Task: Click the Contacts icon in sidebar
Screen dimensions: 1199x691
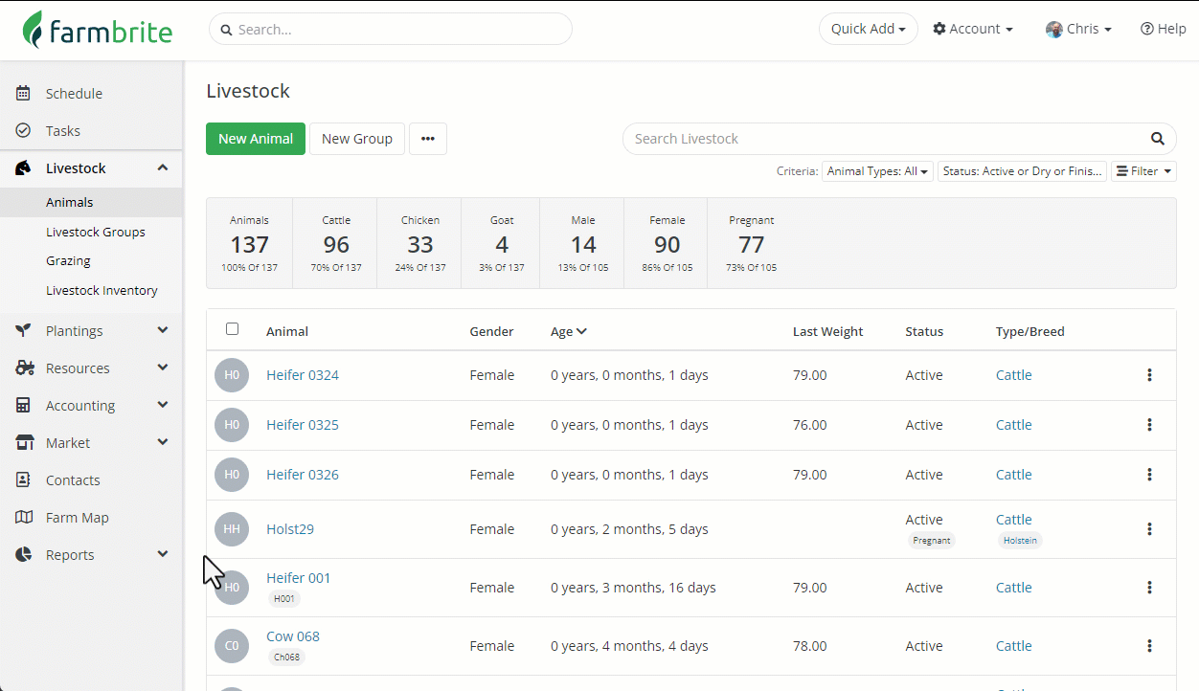Action: coord(23,480)
